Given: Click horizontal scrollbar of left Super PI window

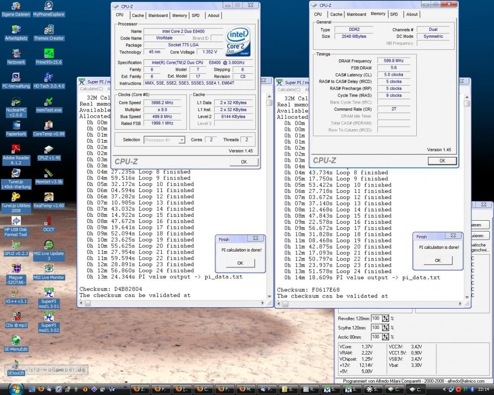Looking at the screenshot, I should (172, 303).
